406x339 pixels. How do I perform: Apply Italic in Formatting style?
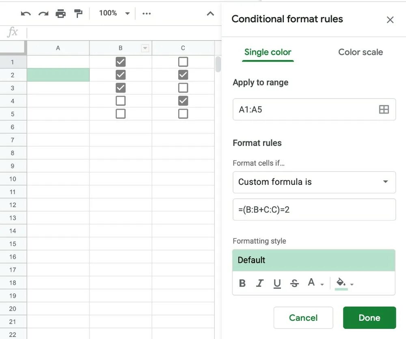click(x=260, y=283)
